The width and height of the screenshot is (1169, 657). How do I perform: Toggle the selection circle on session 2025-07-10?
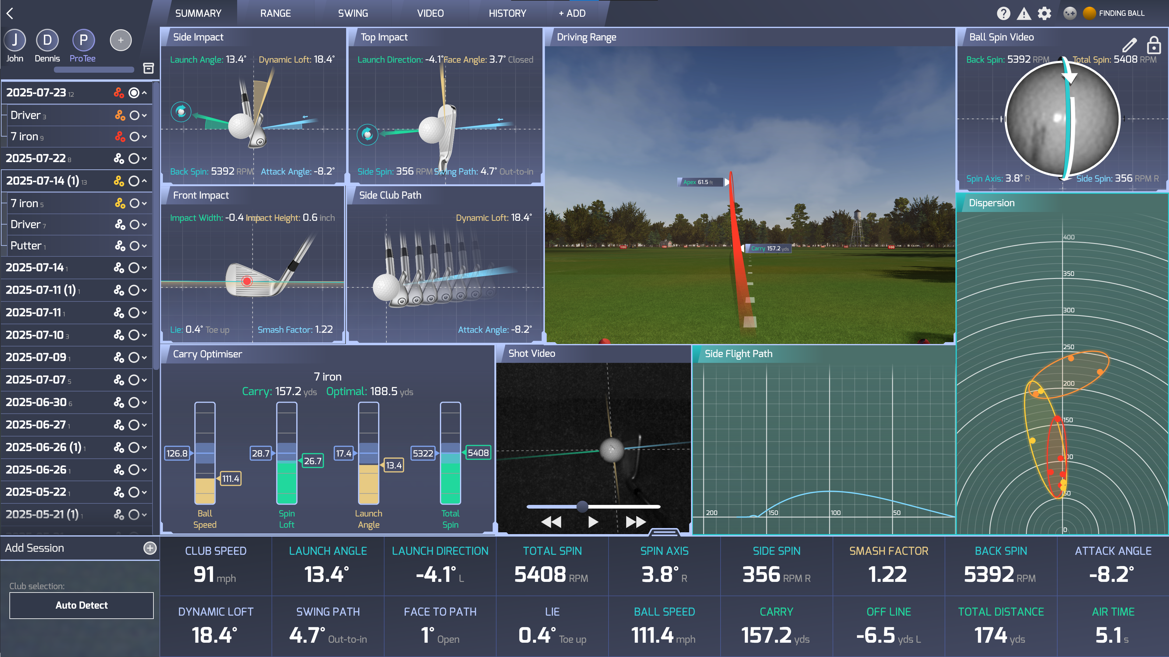tap(134, 335)
